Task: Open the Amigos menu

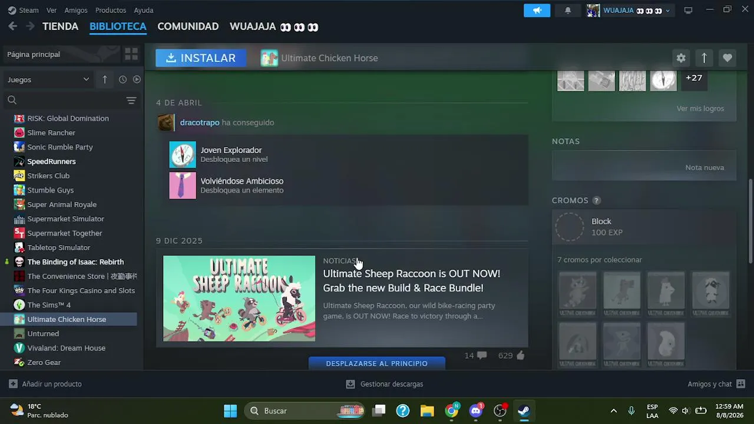Action: tap(76, 10)
